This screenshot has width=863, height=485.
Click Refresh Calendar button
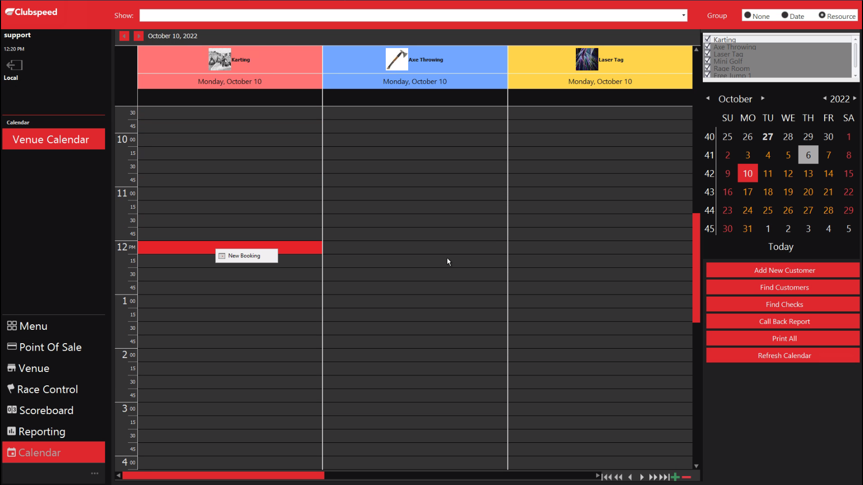click(x=783, y=356)
